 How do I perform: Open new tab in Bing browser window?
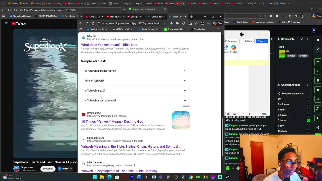coord(191,17)
